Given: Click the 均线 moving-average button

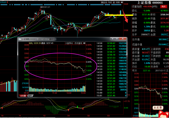Looking at the screenshot, I should pos(110,2).
